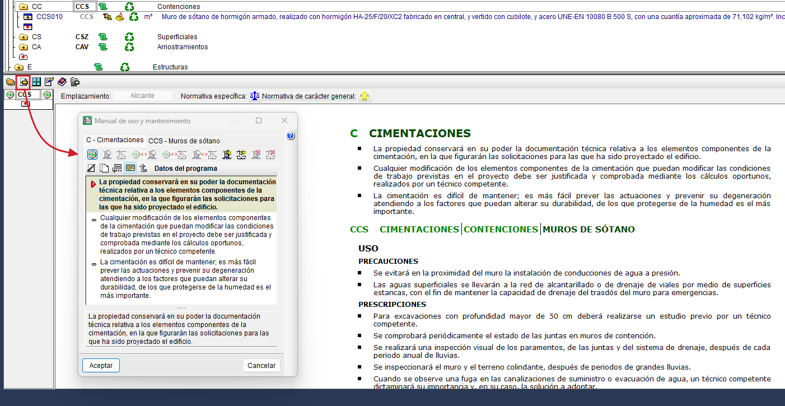This screenshot has width=785, height=406.
Task: Click the first small icon after CCS in the CCS010 row
Action: point(108,17)
